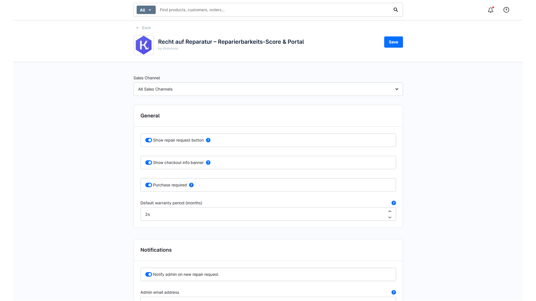Click the Save button
The image size is (536, 301).
tap(393, 42)
